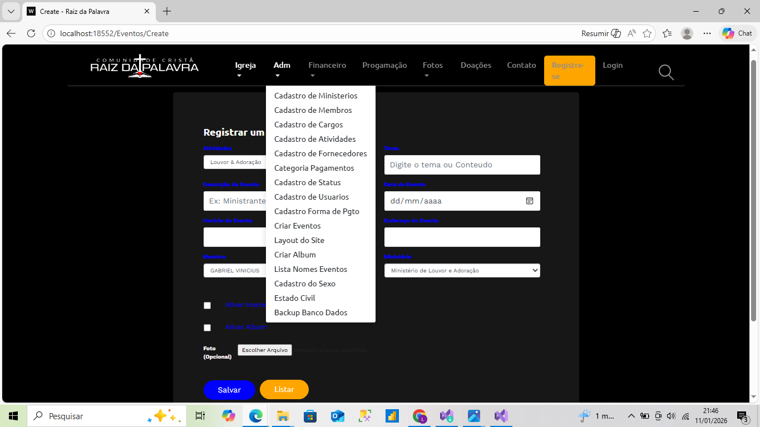Open Copilot Chat in the browser toolbar
The height and width of the screenshot is (427, 760).
point(738,33)
